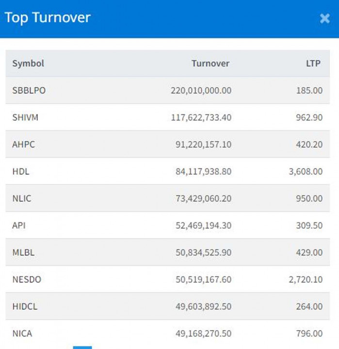This screenshot has height=349, width=339.
Task: Click SHIVM turnover 117,622,733.40
Action: [x=201, y=117]
